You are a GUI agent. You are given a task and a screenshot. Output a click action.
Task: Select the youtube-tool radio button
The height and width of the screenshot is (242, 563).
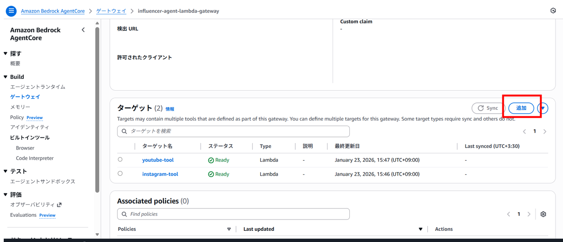pos(120,160)
